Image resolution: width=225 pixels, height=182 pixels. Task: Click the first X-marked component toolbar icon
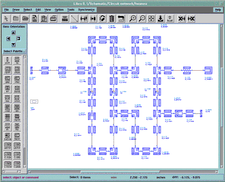[x=182, y=19]
